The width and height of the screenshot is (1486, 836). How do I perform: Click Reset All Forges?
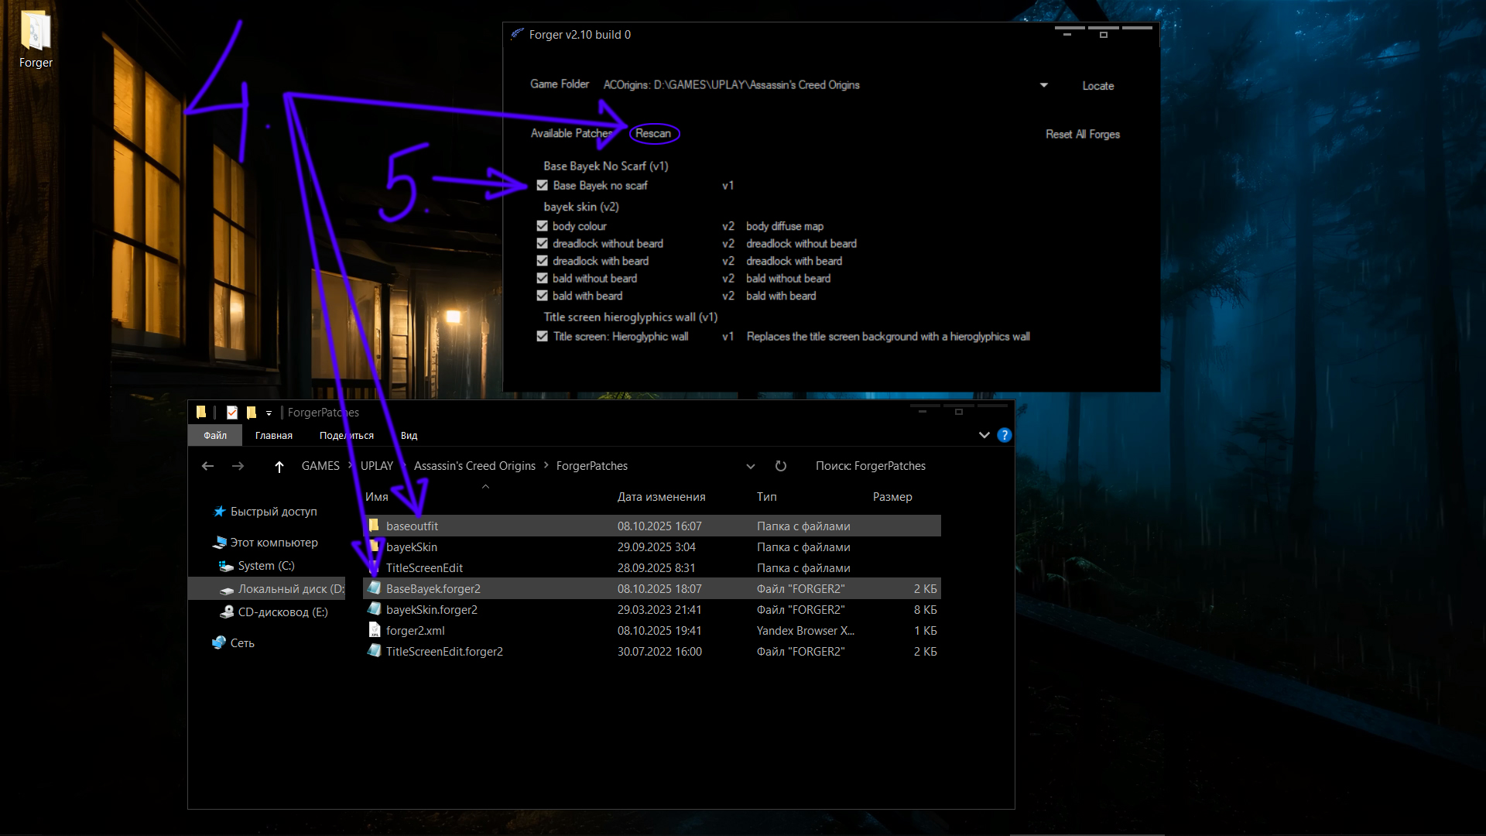coord(1082,135)
